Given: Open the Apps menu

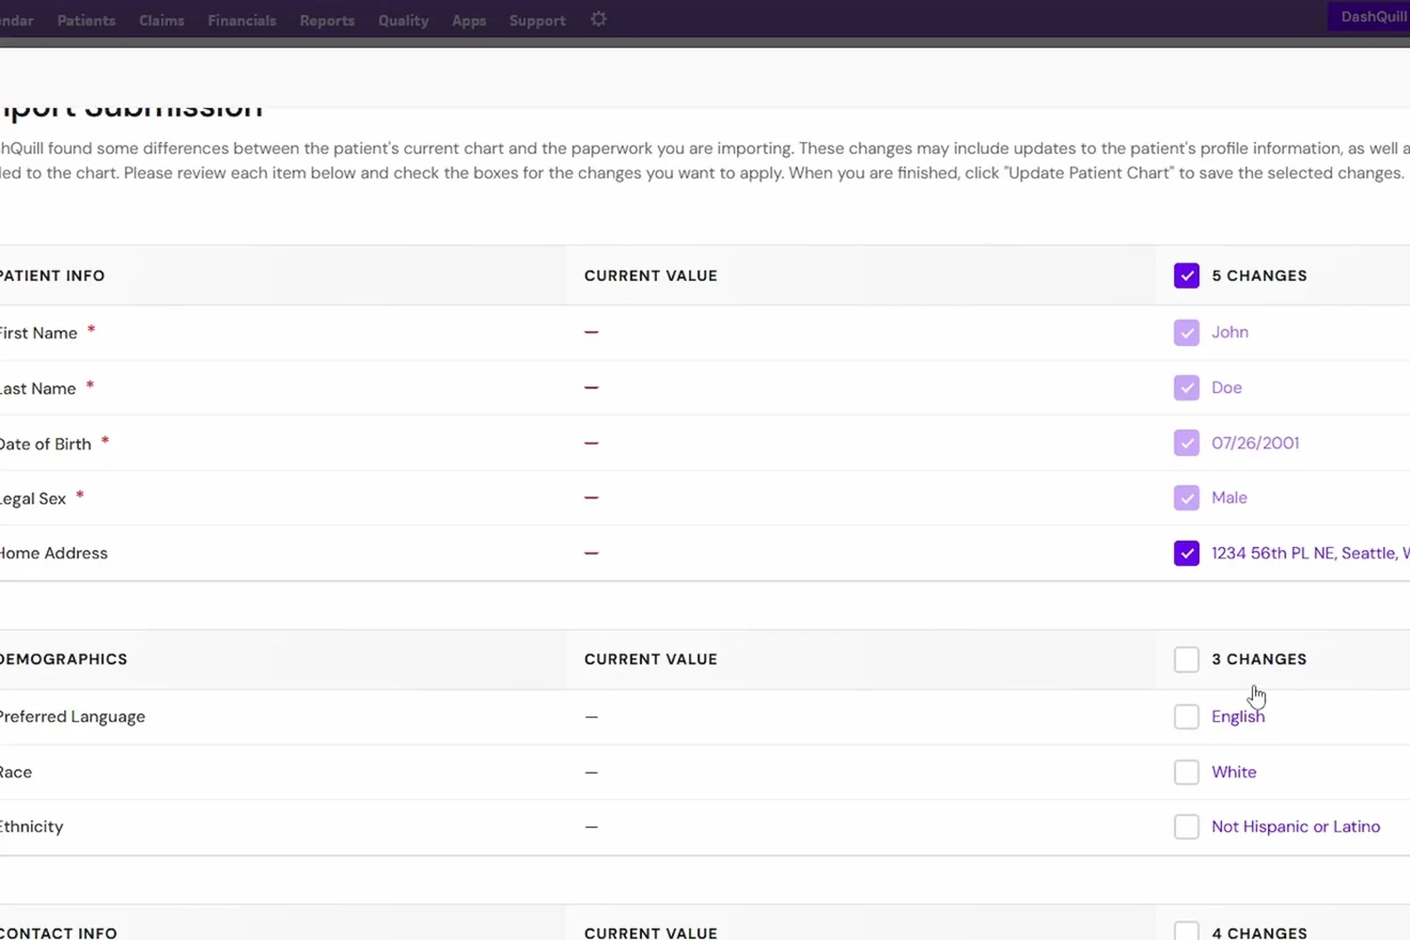Looking at the screenshot, I should (469, 20).
